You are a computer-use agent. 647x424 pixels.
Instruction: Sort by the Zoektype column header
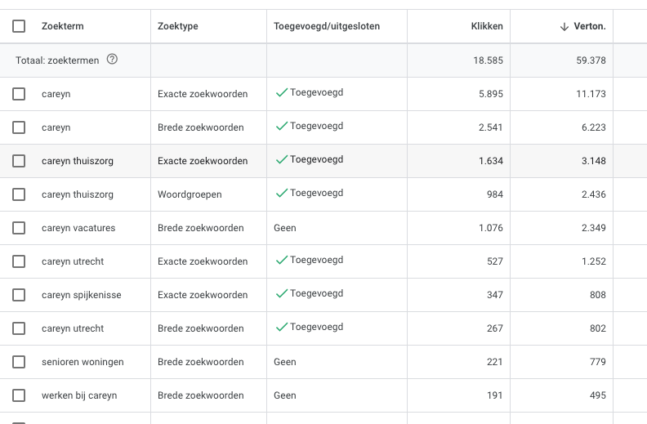coord(178,26)
